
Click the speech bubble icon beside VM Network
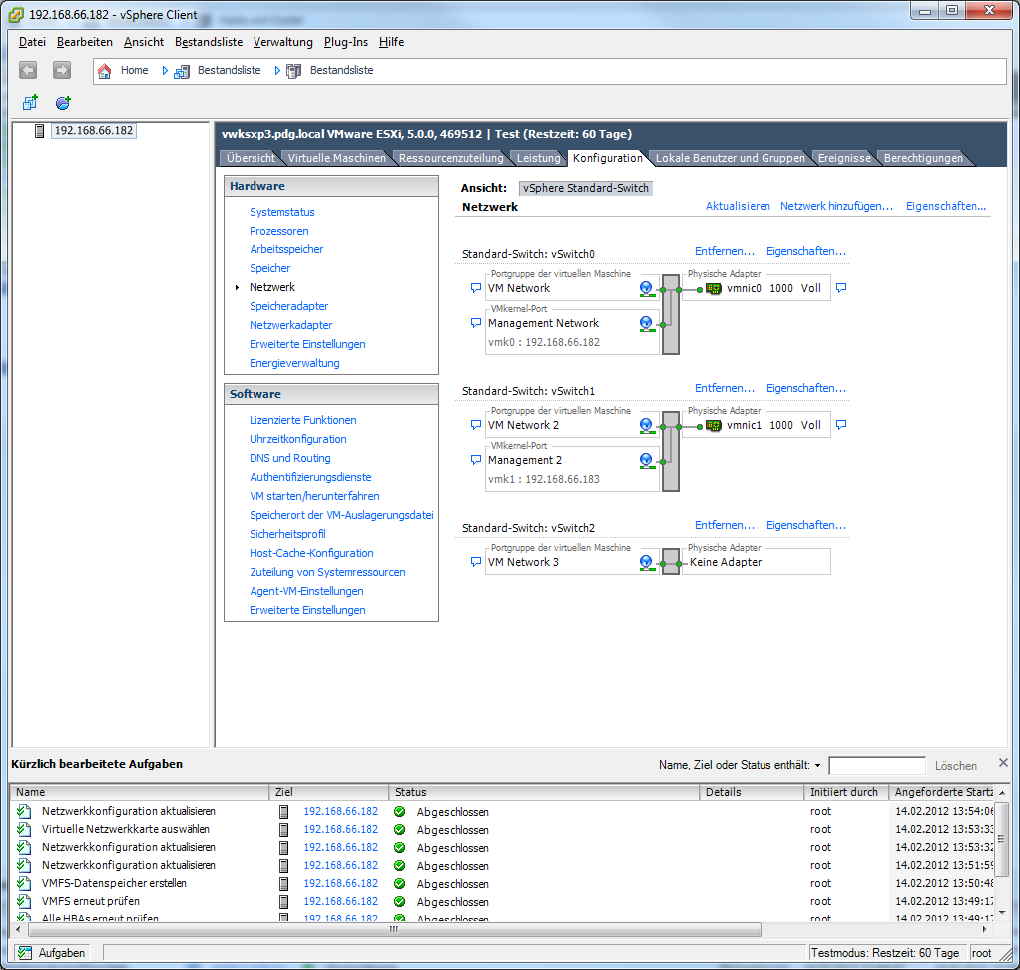coord(475,288)
